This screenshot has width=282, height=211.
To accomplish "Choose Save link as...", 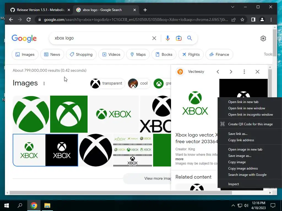I will (x=238, y=134).
